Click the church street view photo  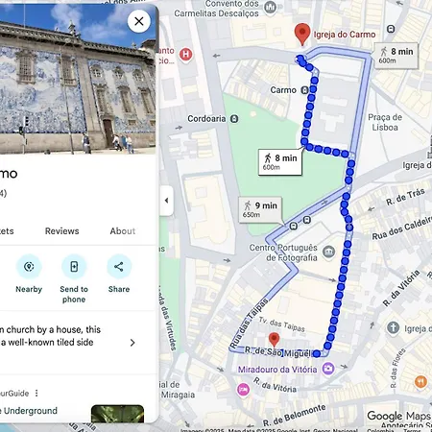[78, 79]
